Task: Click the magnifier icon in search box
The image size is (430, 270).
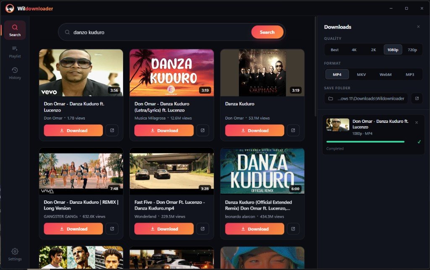Action: coord(67,32)
